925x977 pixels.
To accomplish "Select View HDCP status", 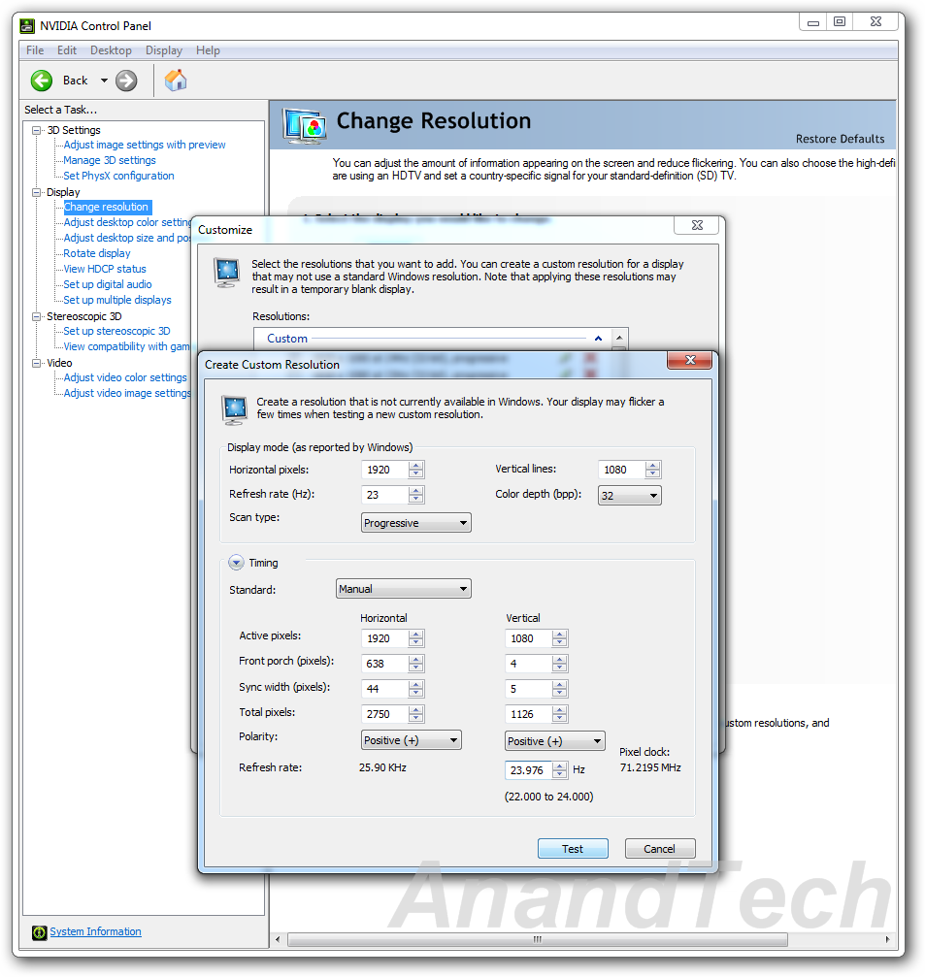I will (105, 269).
